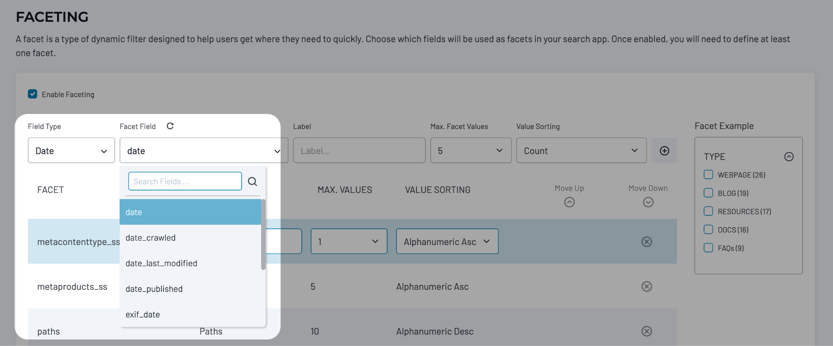Click the metaproducts_ss facet name
Screen dimensions: 833x346
[72, 287]
